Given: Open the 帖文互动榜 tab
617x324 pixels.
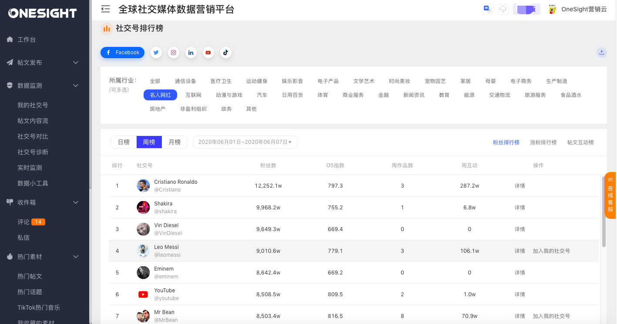Looking at the screenshot, I should pyautogui.click(x=580, y=142).
